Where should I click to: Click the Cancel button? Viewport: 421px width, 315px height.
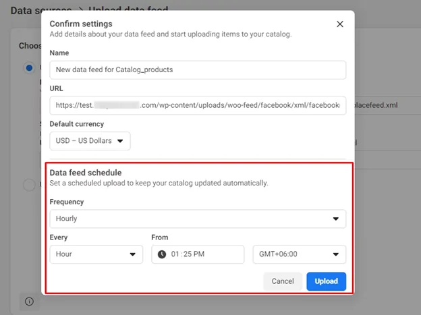283,281
